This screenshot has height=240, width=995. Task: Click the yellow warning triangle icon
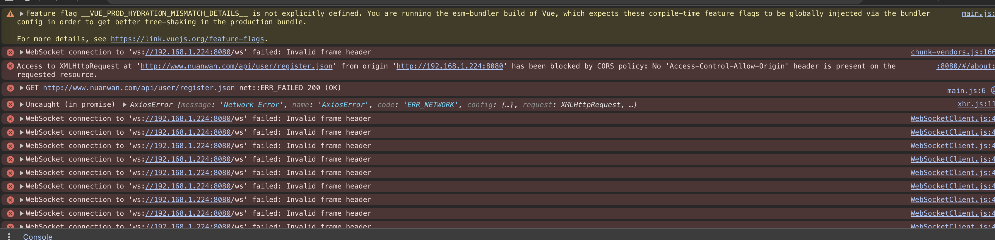point(11,14)
